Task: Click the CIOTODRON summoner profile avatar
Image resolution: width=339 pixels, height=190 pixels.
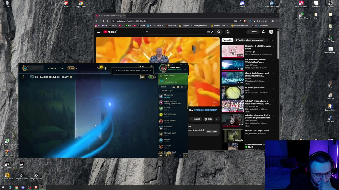Action: [x=163, y=68]
